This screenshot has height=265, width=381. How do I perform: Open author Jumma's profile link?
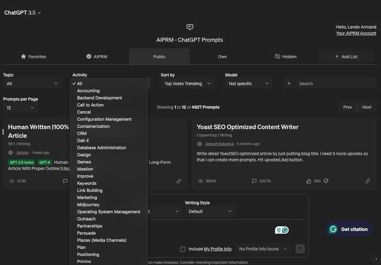22,153
